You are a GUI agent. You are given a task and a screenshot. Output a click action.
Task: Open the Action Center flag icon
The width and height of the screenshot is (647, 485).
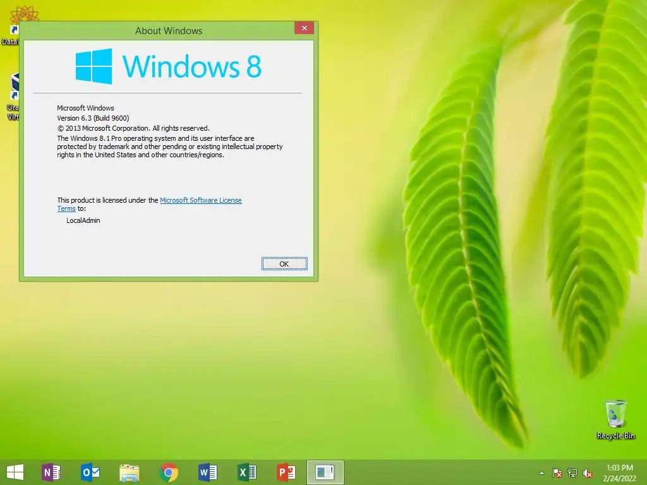coord(557,473)
